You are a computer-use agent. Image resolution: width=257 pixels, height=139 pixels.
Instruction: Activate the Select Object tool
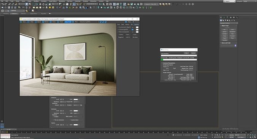coord(27,4)
